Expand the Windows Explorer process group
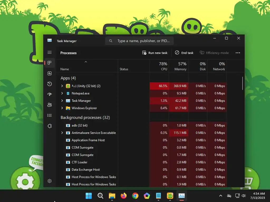 [x=62, y=108]
